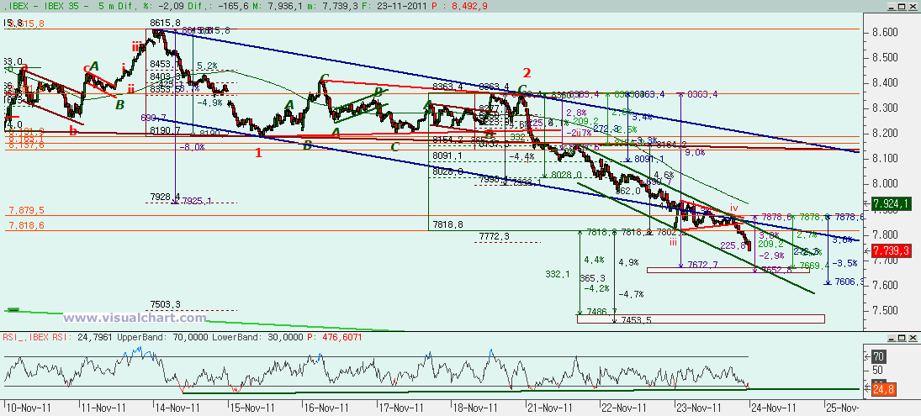
Task: Click the 8.200 level on price axis
Action: pyautogui.click(x=883, y=133)
